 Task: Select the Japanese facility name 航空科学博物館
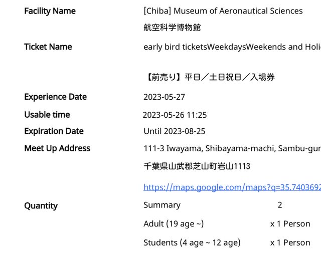click(x=172, y=28)
